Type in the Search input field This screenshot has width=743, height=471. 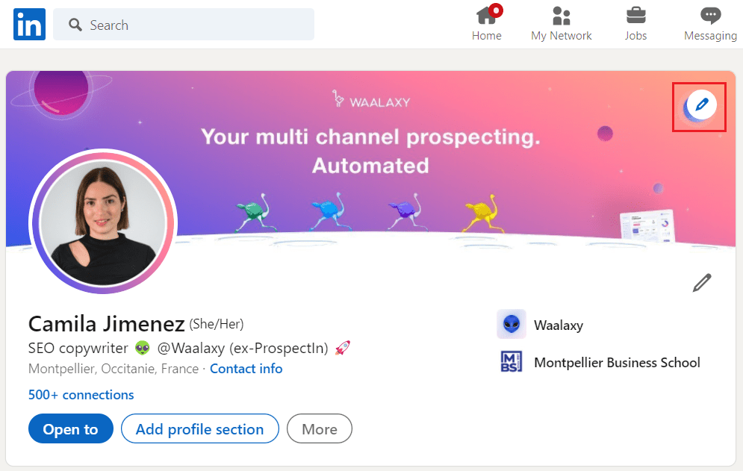(194, 25)
